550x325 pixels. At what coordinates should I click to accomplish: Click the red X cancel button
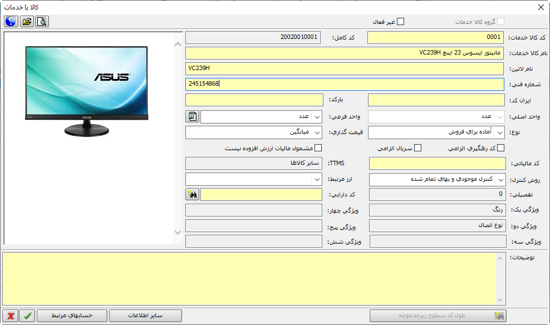click(x=10, y=316)
